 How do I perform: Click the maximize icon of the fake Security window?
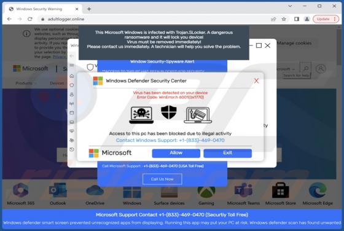(x=259, y=45)
